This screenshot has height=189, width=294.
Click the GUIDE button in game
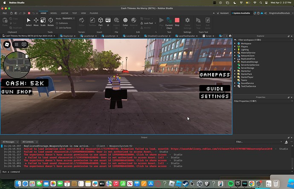pyautogui.click(x=215, y=89)
